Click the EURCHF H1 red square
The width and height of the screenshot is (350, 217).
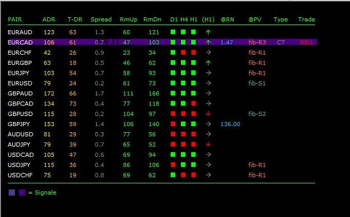(x=194, y=52)
